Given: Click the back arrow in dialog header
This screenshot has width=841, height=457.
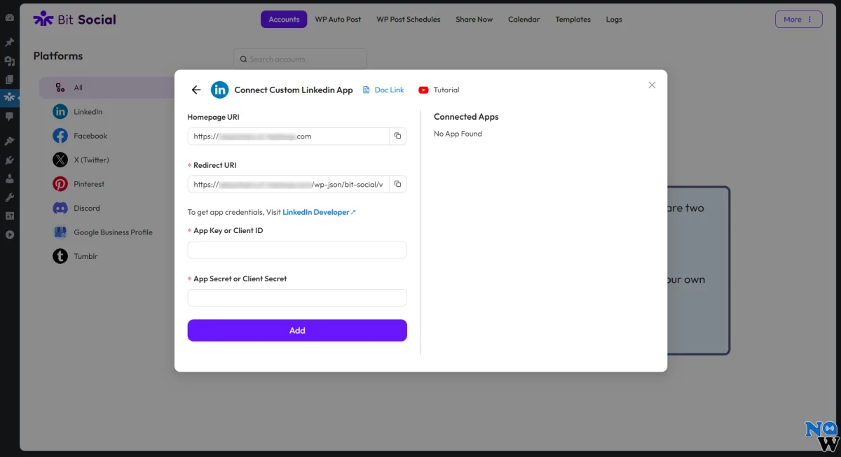Looking at the screenshot, I should (x=196, y=90).
